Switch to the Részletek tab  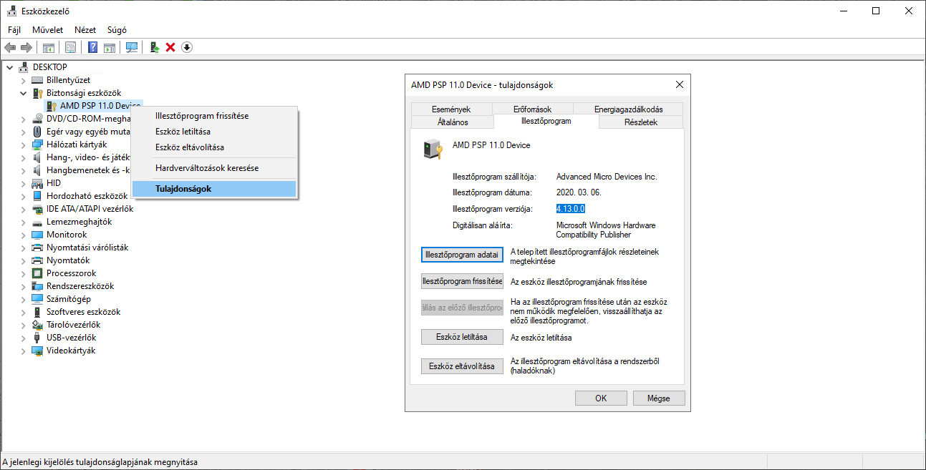click(640, 122)
